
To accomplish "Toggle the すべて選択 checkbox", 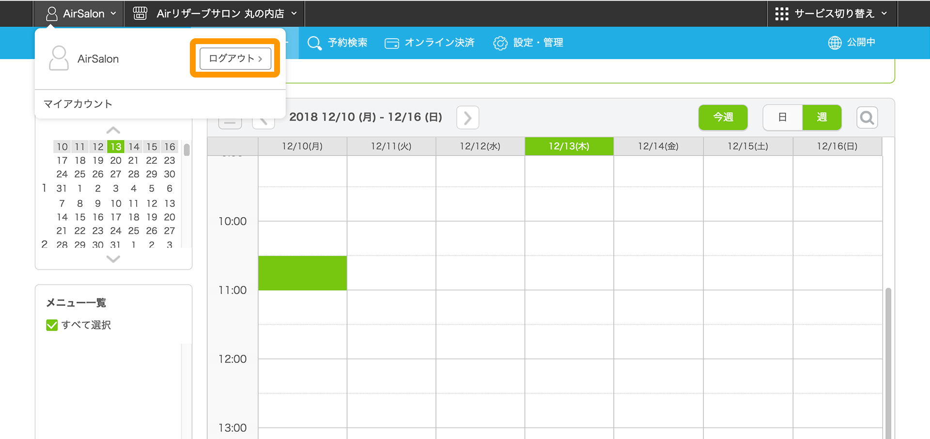I will tap(52, 325).
